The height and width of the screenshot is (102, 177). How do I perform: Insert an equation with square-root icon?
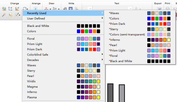(x=65, y=9)
